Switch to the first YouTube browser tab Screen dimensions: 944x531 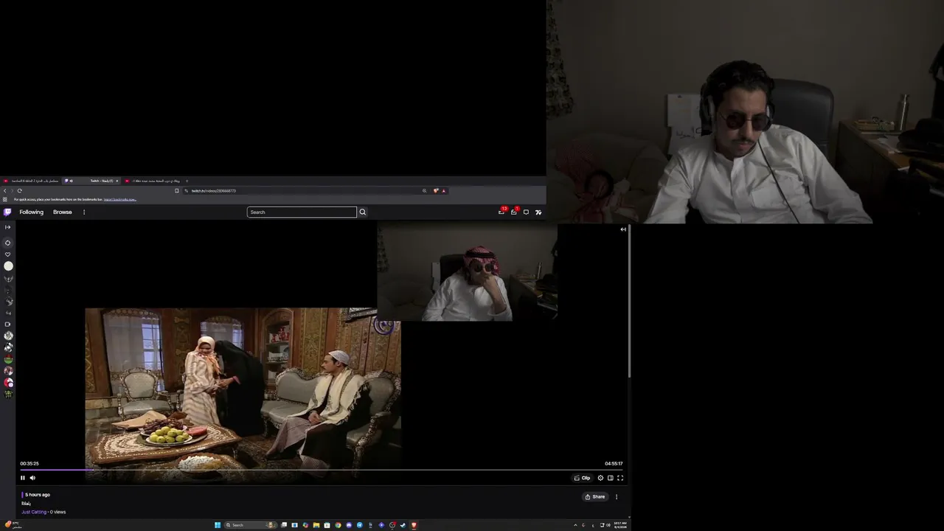click(32, 181)
